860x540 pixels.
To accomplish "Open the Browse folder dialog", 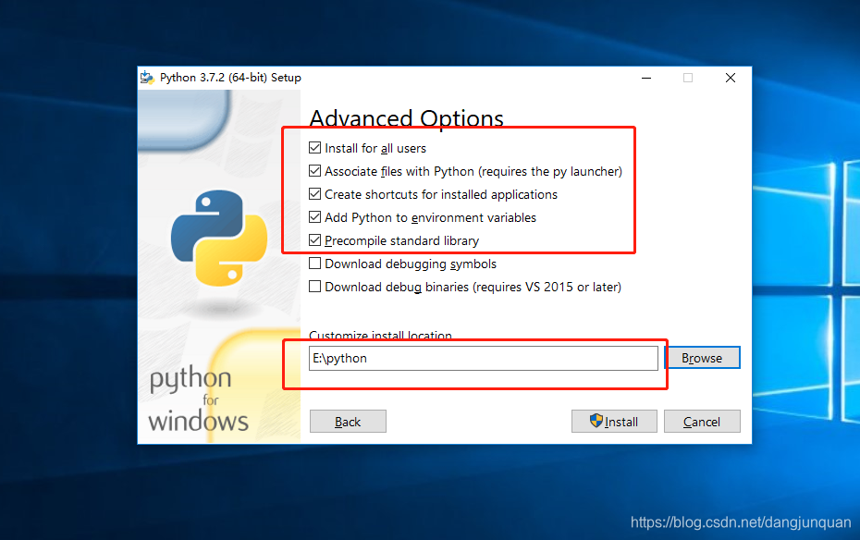I will pos(702,358).
